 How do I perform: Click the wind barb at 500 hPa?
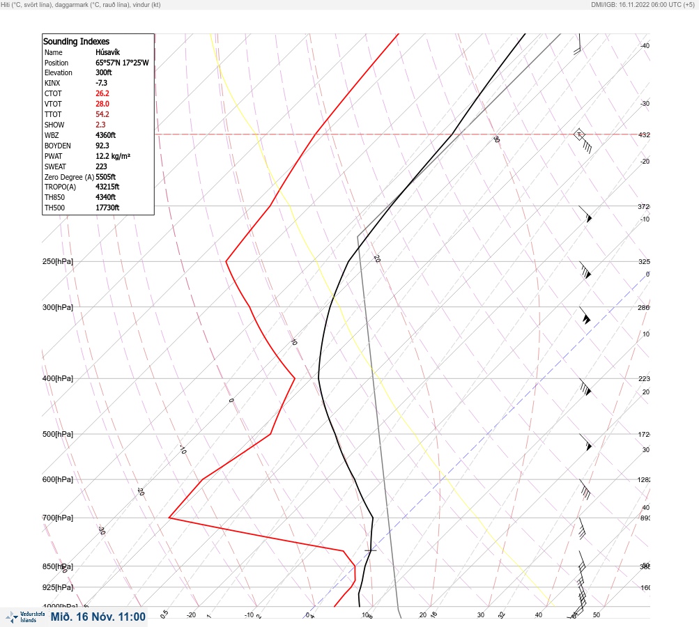pos(586,442)
